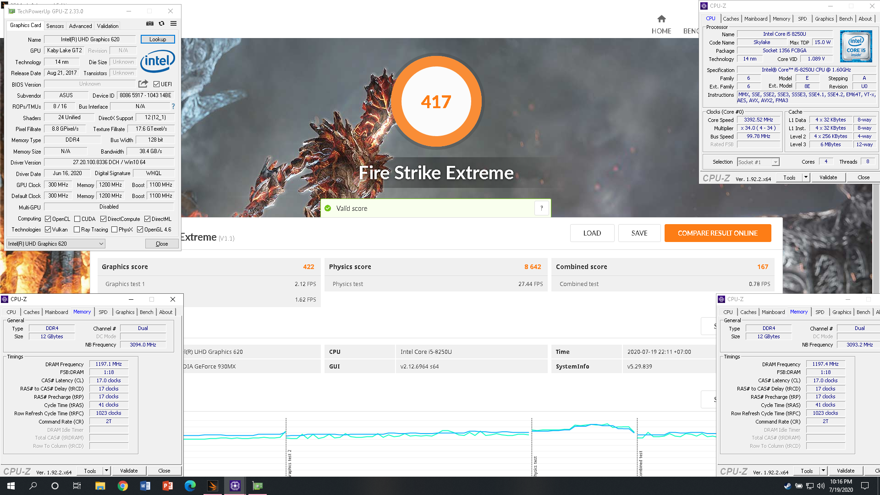Click the Graphics score value 422
This screenshot has height=495, width=880.
(x=308, y=267)
